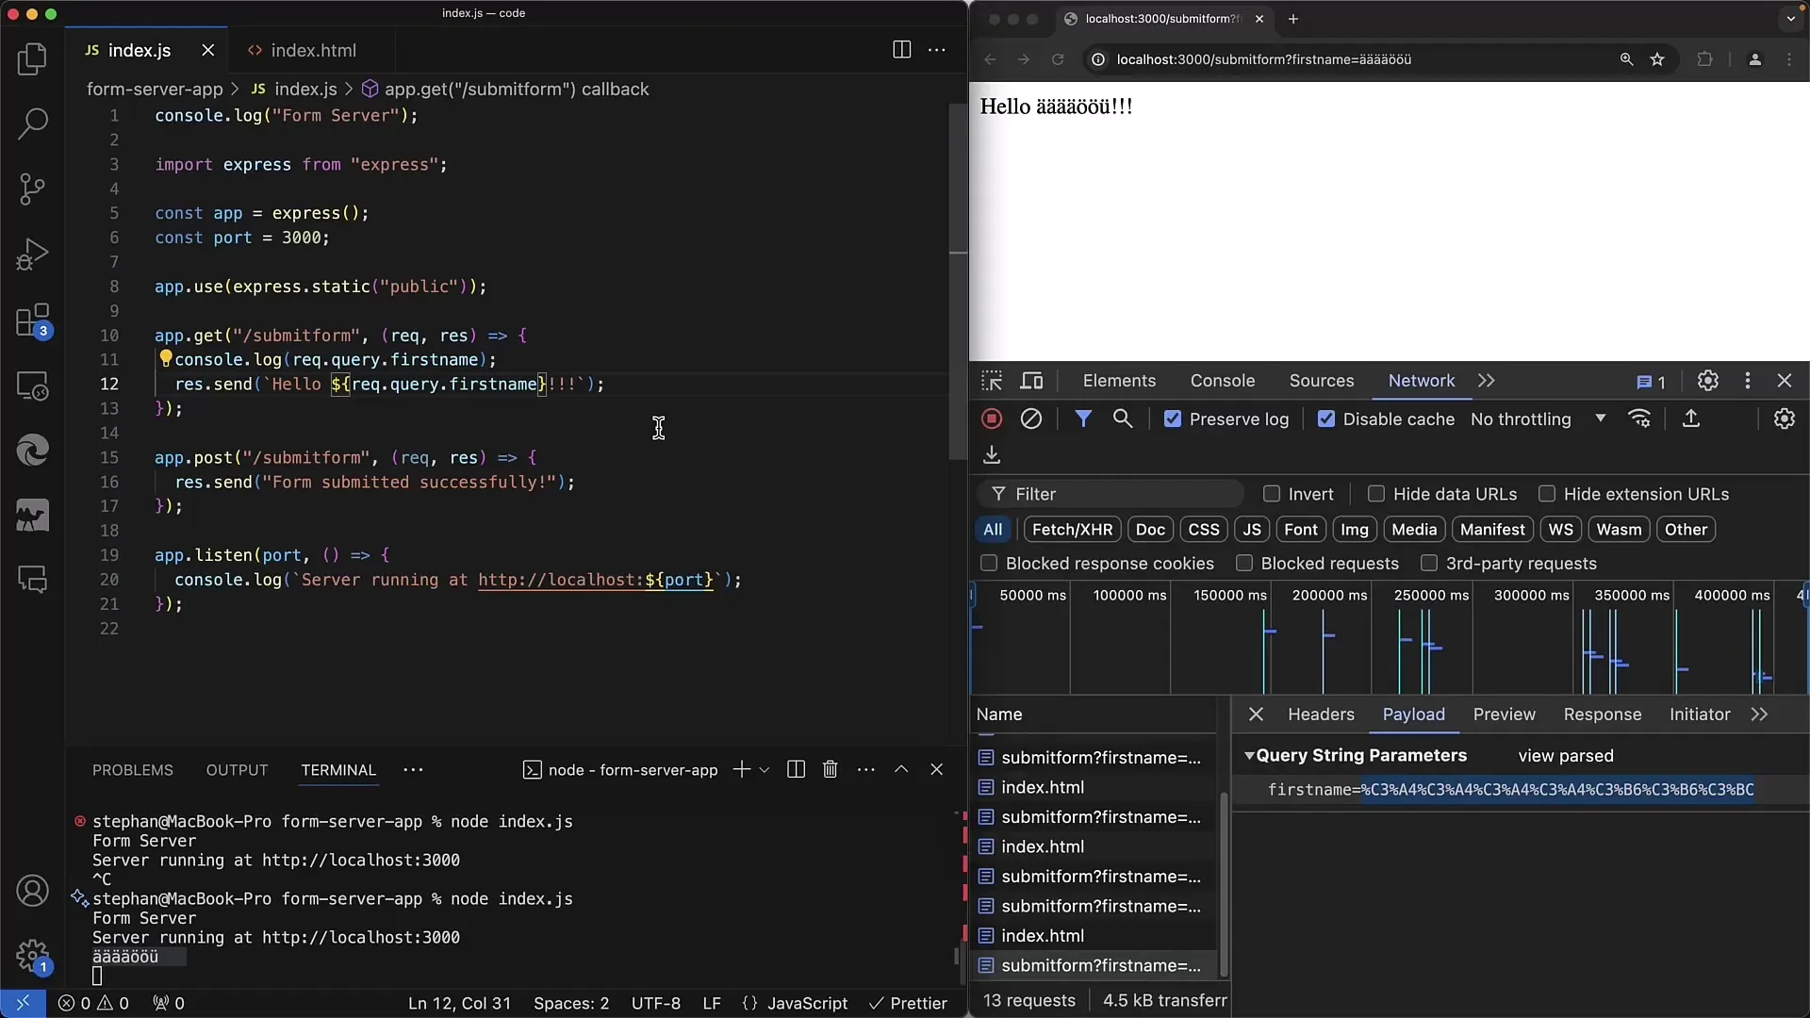Screen dimensions: 1810x1018
Task: Click the browser reload button
Action: coord(1057,58)
